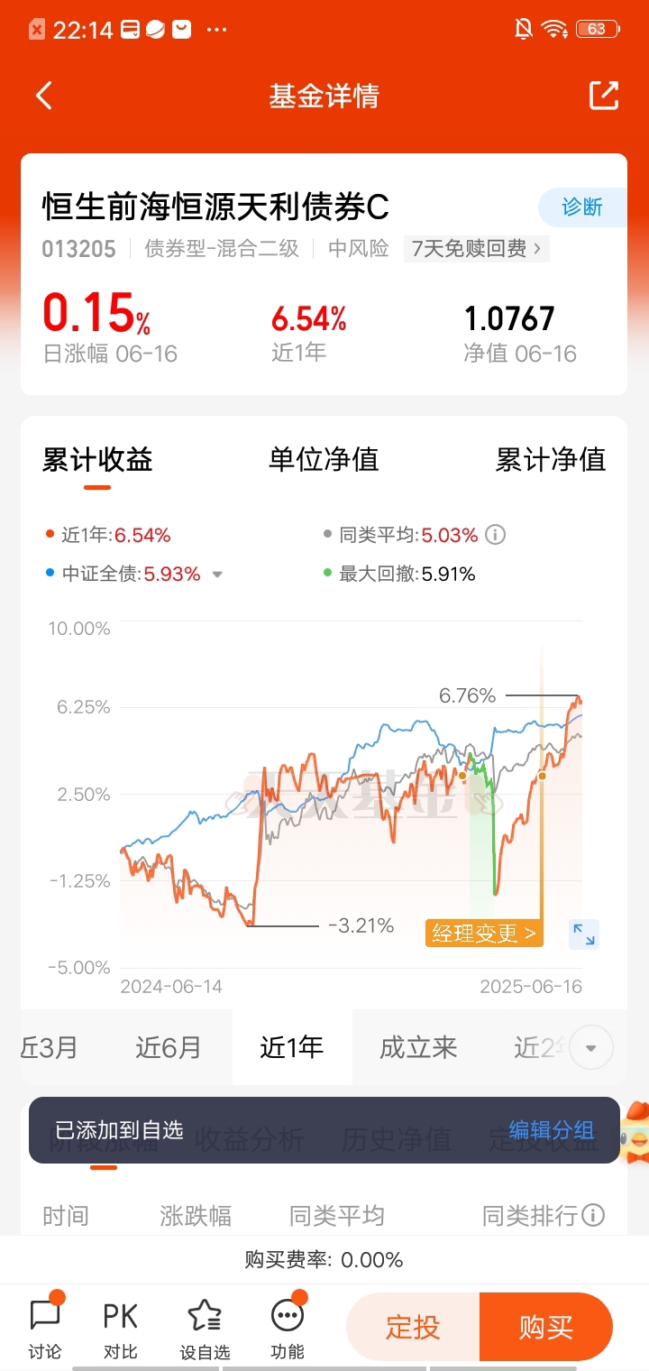Viewport: 649px width, 1371px height.
Task: Tap the 诊断 diagnosis button
Action: (582, 207)
